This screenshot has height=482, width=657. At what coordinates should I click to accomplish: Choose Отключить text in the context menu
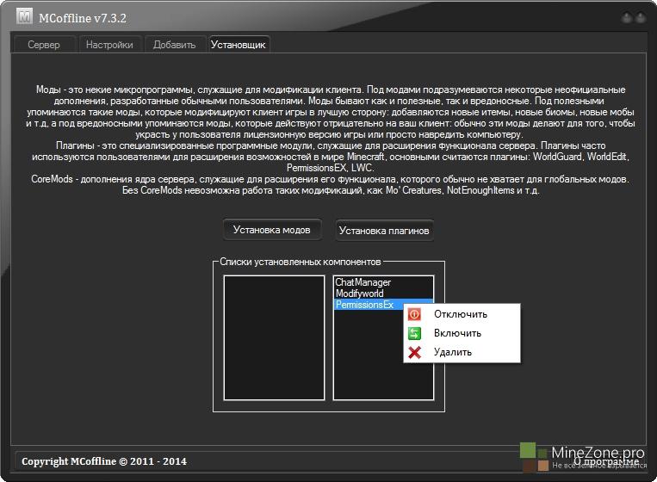[x=461, y=314]
